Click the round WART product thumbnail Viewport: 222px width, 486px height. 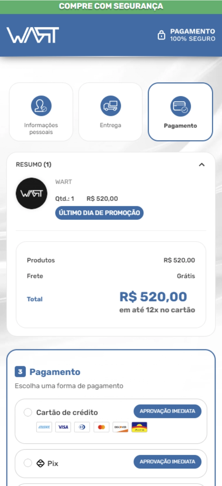point(32,193)
